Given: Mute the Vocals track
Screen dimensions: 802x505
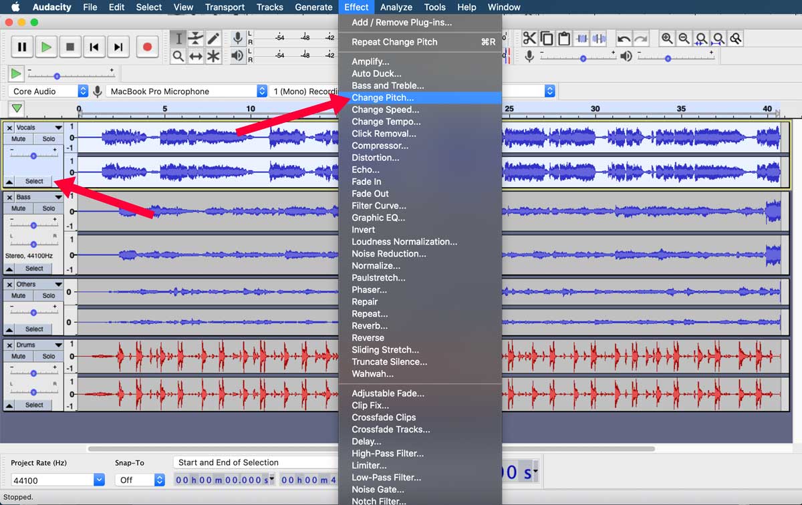Looking at the screenshot, I should [x=19, y=139].
